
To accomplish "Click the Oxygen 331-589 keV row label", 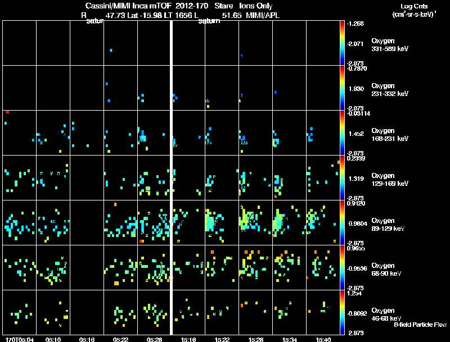I will pos(390,45).
